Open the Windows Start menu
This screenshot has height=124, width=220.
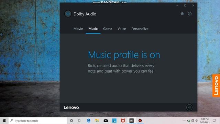point(4,121)
